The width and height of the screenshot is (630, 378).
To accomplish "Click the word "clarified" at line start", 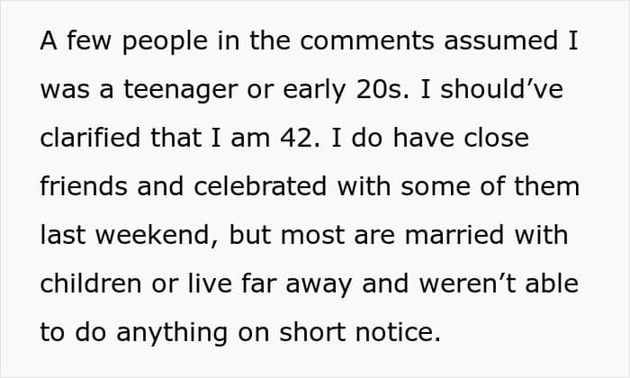I will tap(90, 138).
